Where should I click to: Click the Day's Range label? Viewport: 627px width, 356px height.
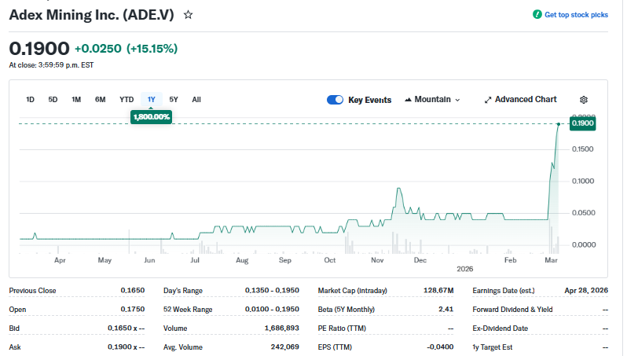point(183,291)
